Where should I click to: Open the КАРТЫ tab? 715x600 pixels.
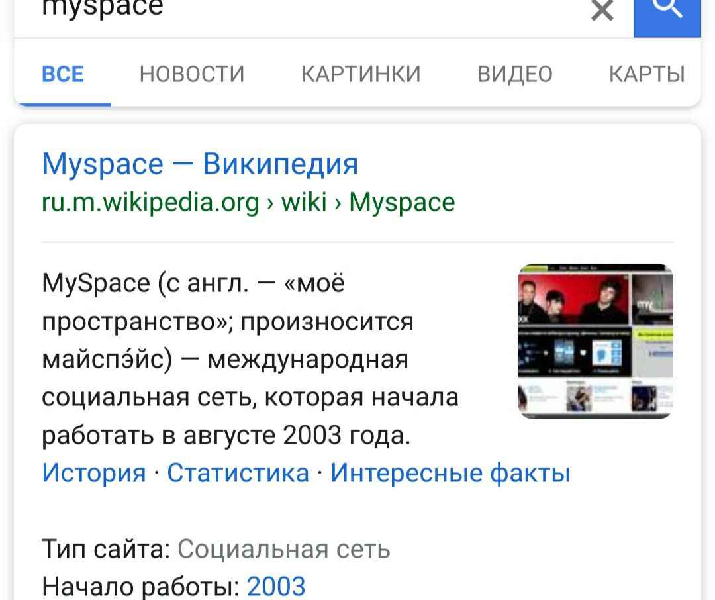tap(647, 74)
